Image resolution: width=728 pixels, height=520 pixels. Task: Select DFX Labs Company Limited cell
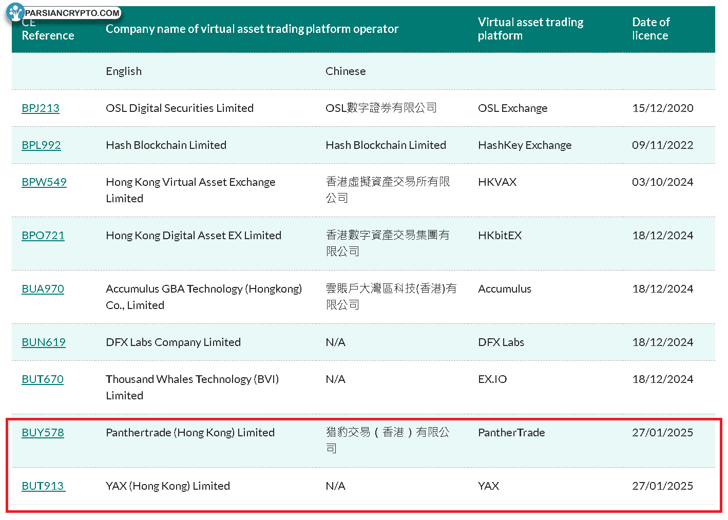(173, 342)
